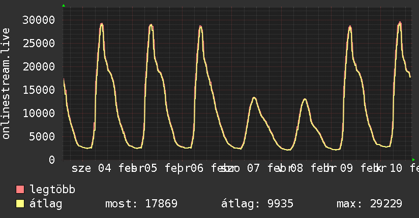The height and width of the screenshot is (218, 419).
Task: Click the 5000 y-axis label
Action: click(x=42, y=136)
